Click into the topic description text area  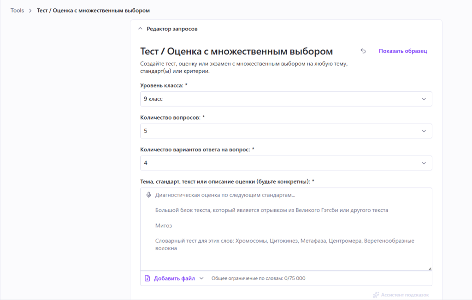click(286, 229)
